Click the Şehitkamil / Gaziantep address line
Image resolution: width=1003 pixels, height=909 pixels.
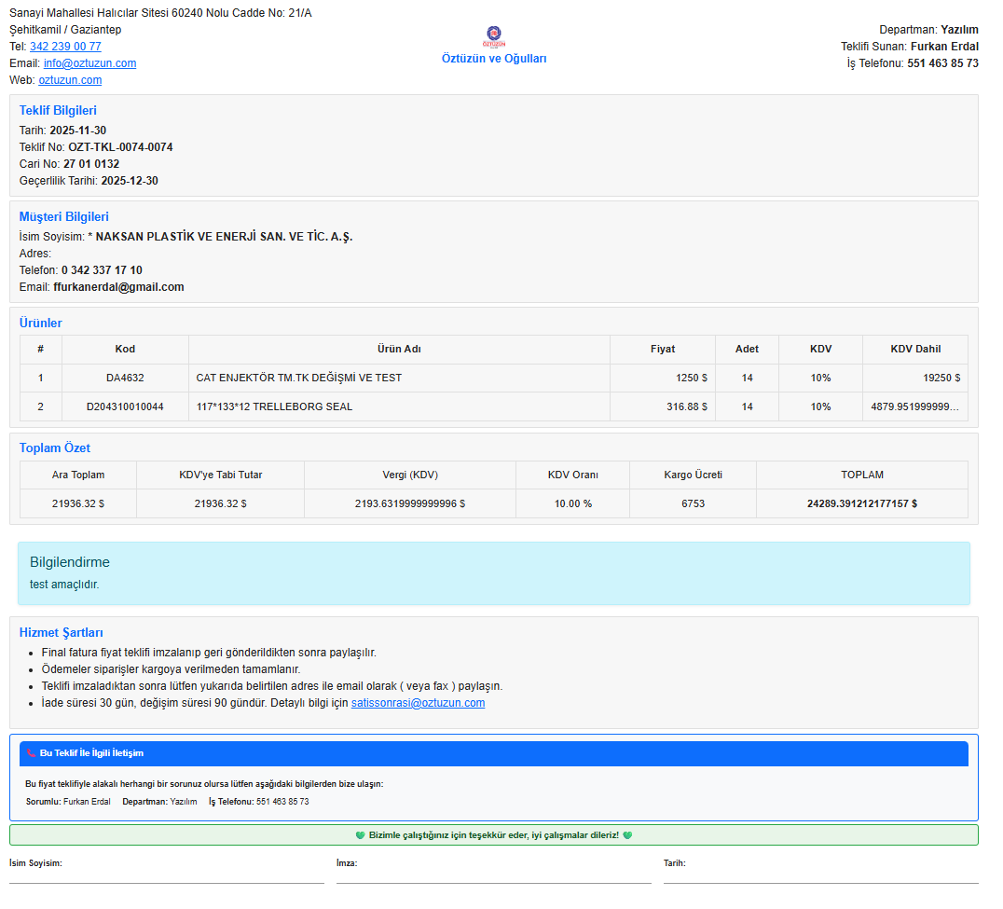coord(66,30)
